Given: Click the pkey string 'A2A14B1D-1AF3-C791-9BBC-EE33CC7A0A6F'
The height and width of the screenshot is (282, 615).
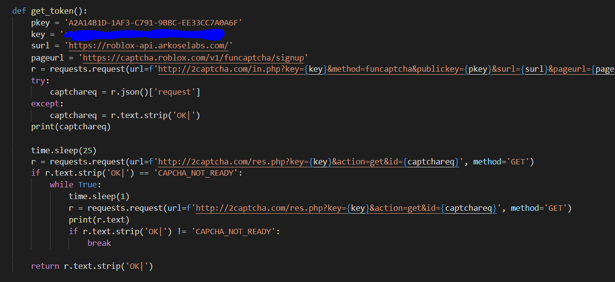Looking at the screenshot, I should (x=154, y=23).
